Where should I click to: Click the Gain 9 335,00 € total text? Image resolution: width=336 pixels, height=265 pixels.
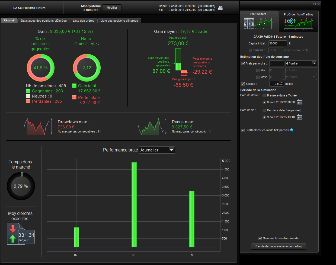click(65, 31)
